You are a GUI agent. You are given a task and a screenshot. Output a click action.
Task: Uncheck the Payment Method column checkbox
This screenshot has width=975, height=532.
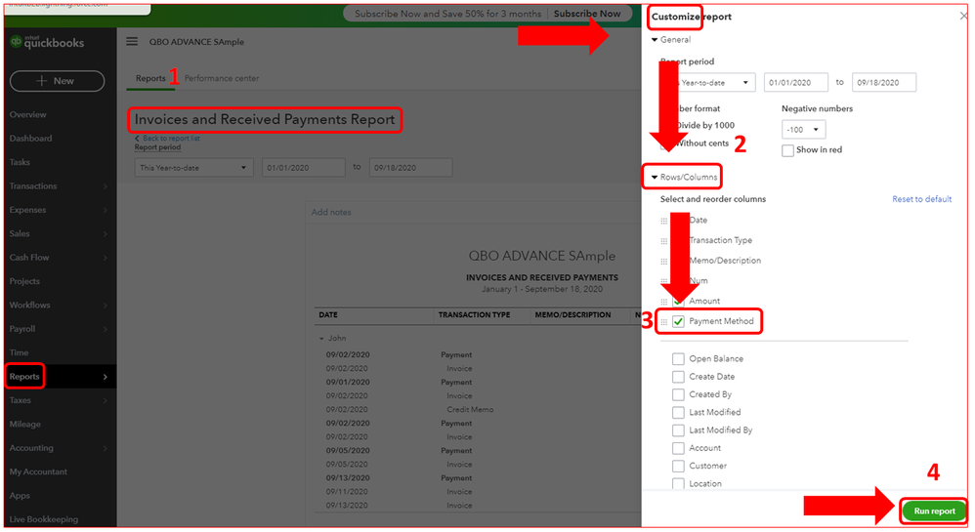coord(678,321)
